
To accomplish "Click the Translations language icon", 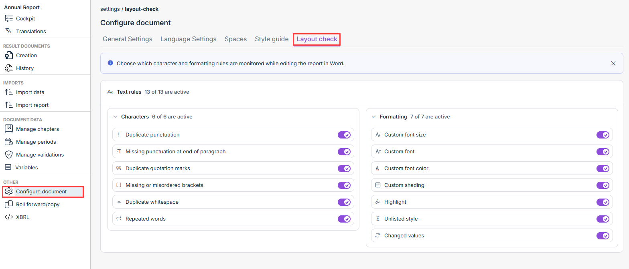I will click(x=8, y=31).
